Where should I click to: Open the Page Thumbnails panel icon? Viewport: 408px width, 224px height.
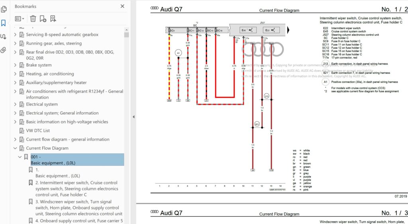point(4,9)
